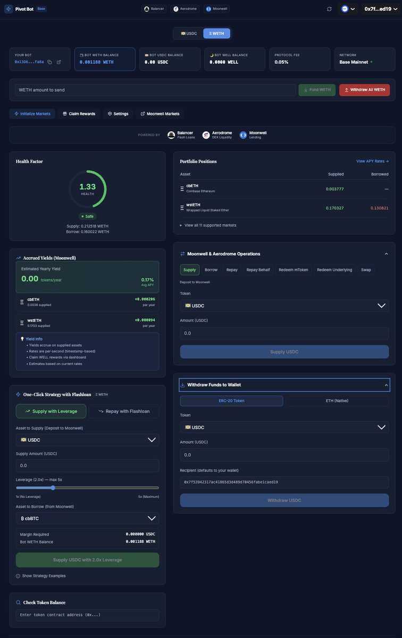Expand Show Strategy Examples

41,576
